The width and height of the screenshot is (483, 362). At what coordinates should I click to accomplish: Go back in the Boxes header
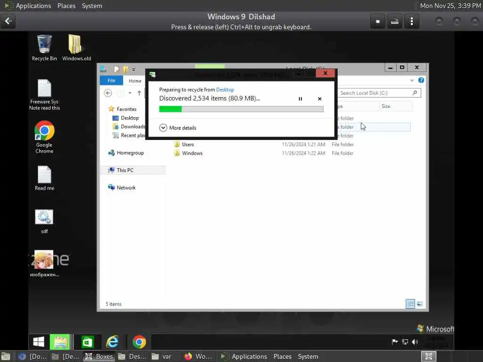(x=8, y=21)
